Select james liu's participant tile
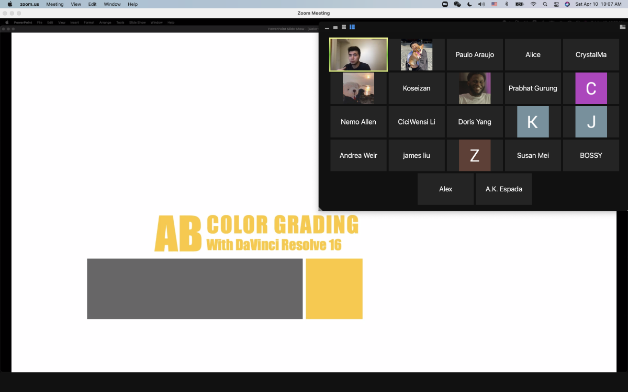 coord(417,155)
